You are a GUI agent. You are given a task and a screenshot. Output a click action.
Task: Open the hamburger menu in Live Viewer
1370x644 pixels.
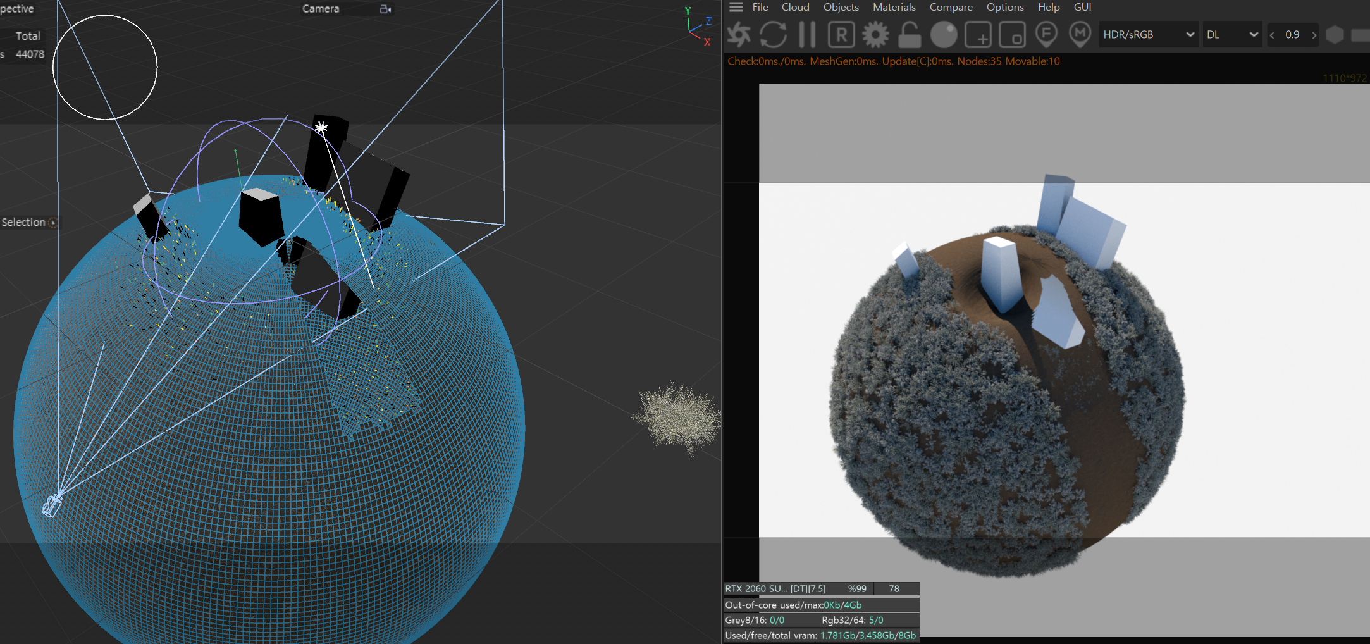[736, 7]
